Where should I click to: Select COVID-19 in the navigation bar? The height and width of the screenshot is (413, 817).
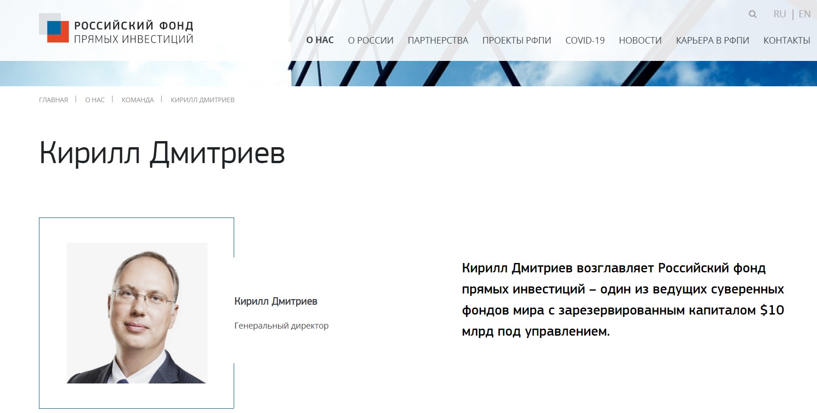(x=585, y=40)
